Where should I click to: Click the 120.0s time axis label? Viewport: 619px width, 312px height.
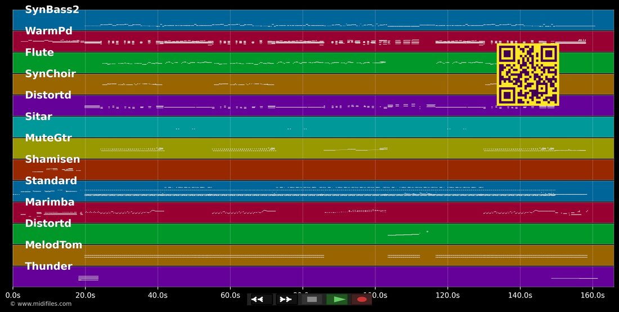pyautogui.click(x=448, y=296)
